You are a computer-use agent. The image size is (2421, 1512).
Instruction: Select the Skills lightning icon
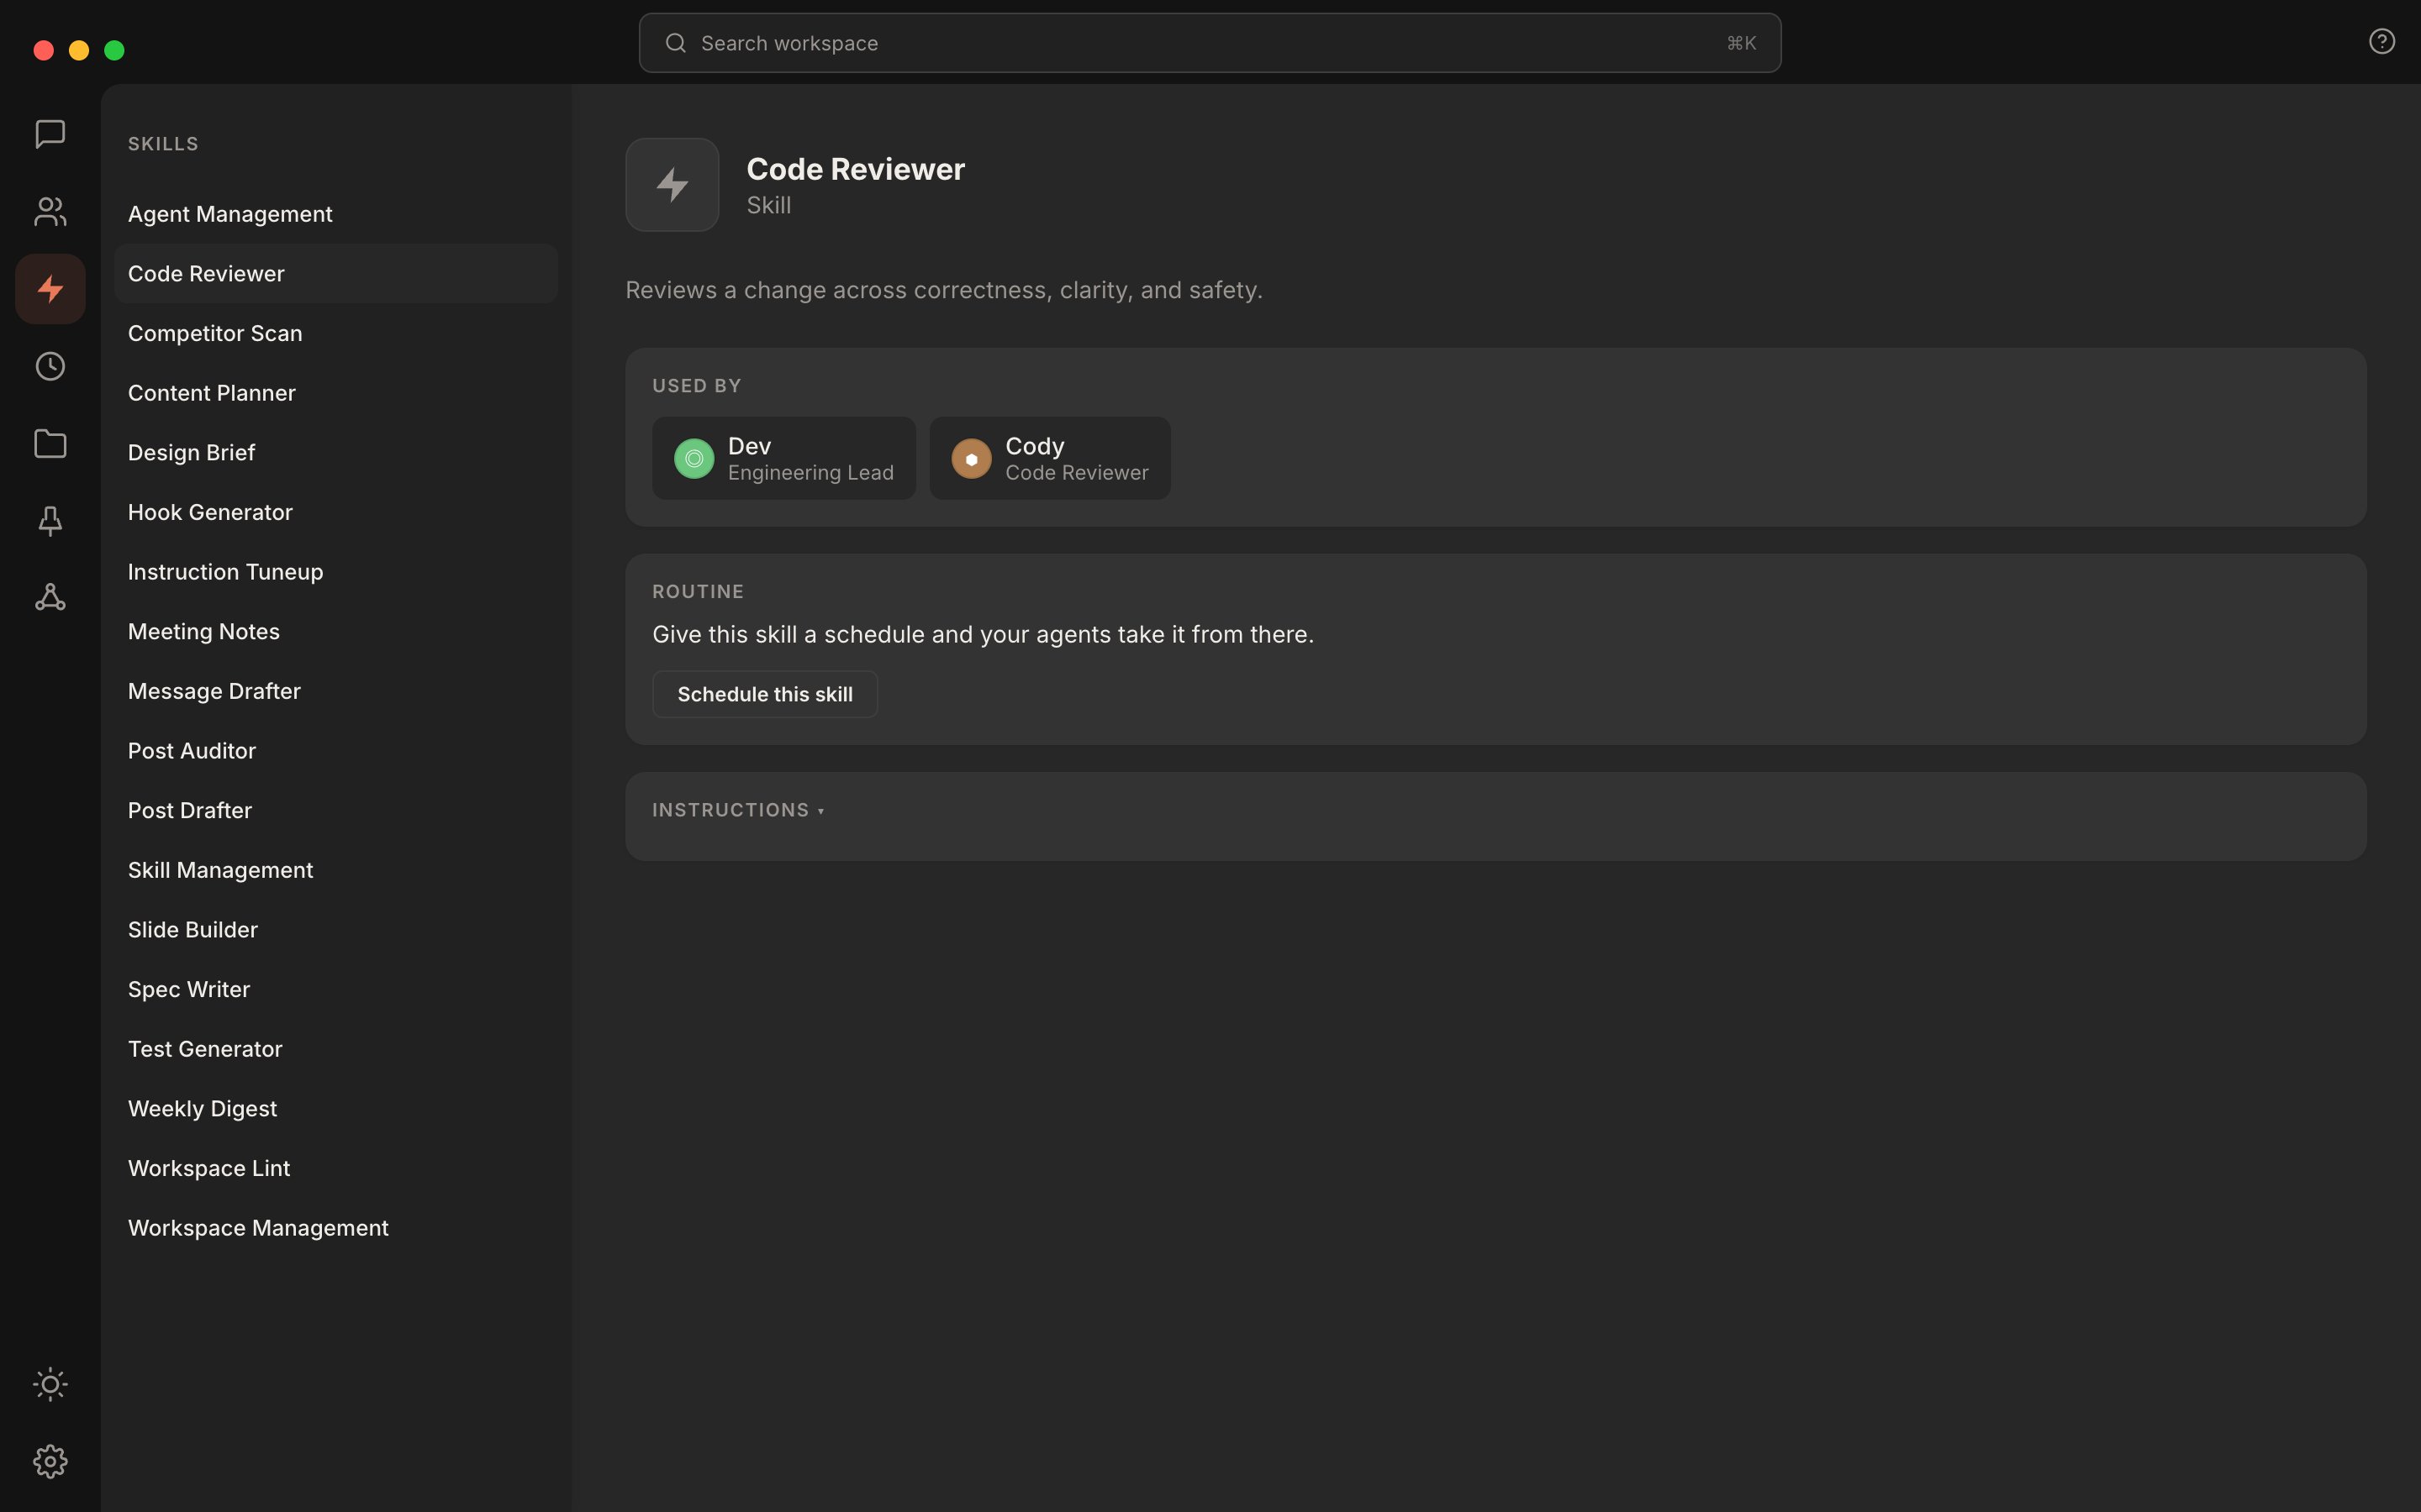click(50, 289)
